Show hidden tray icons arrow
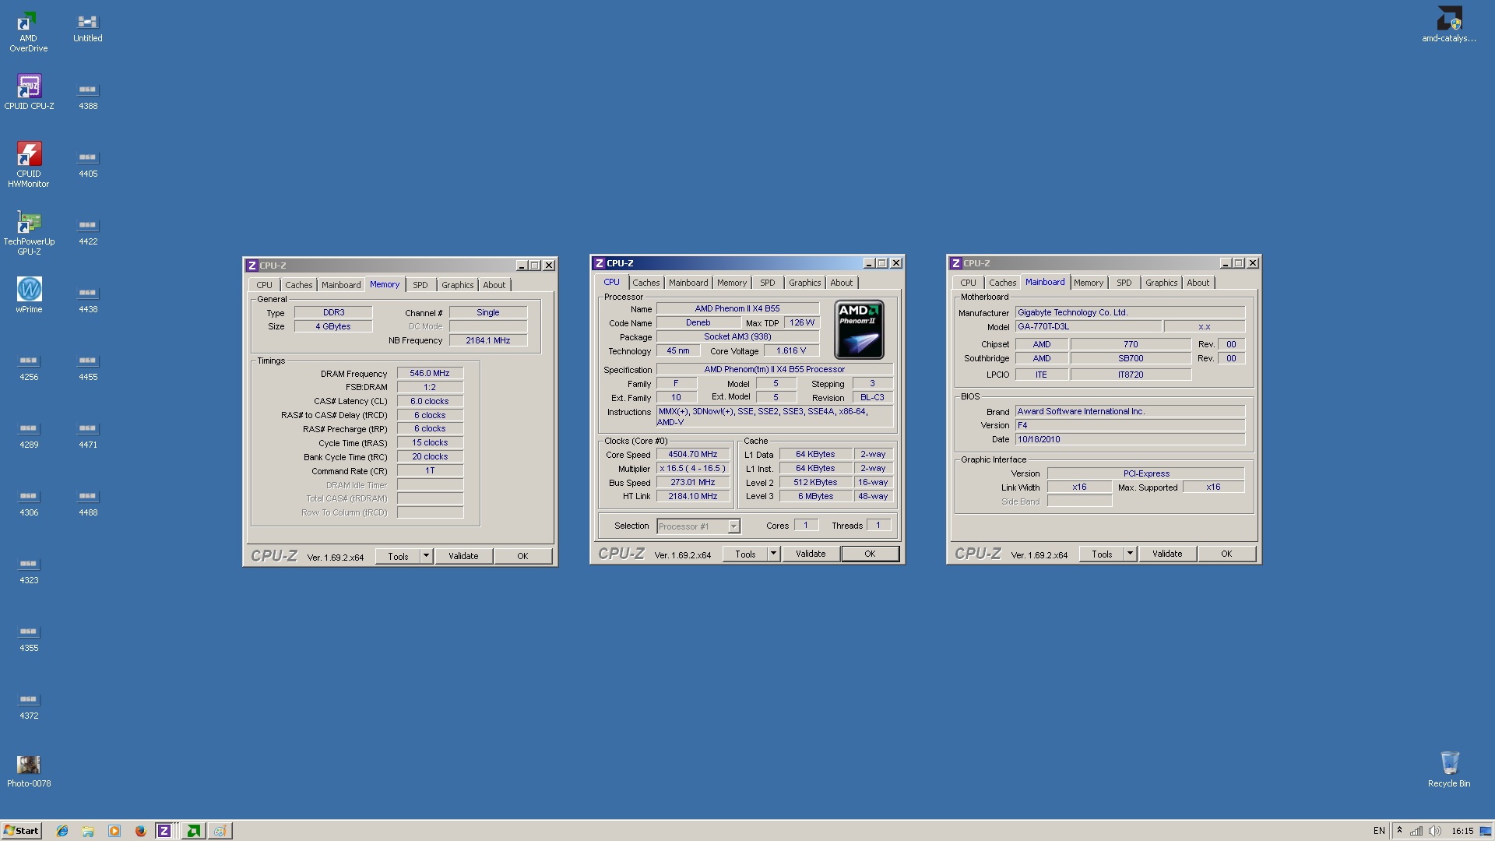The image size is (1495, 841). point(1399,831)
